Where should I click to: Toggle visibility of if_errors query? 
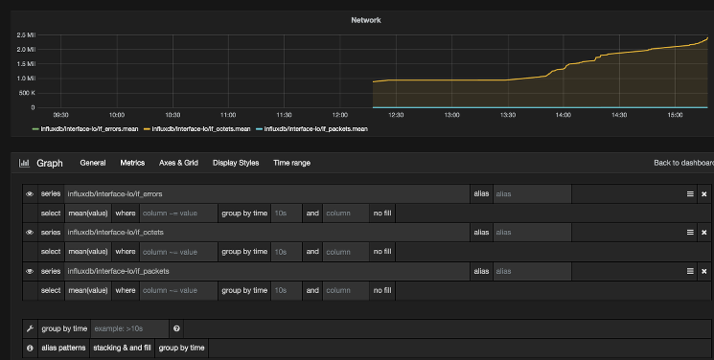[x=30, y=193]
